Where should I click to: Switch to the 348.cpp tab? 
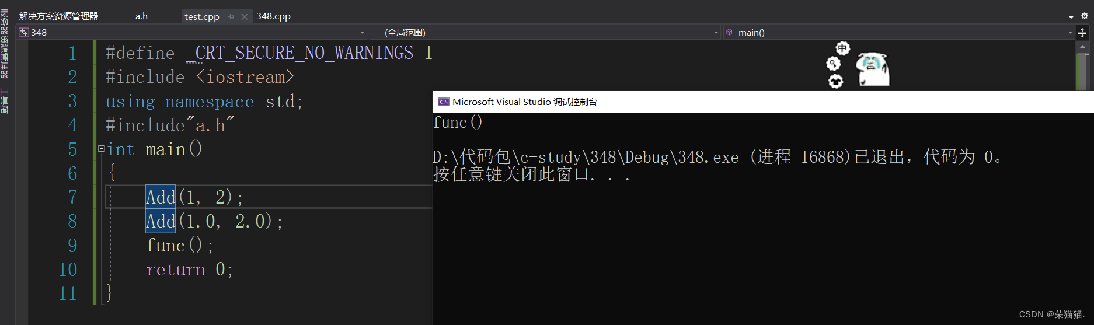click(x=273, y=16)
